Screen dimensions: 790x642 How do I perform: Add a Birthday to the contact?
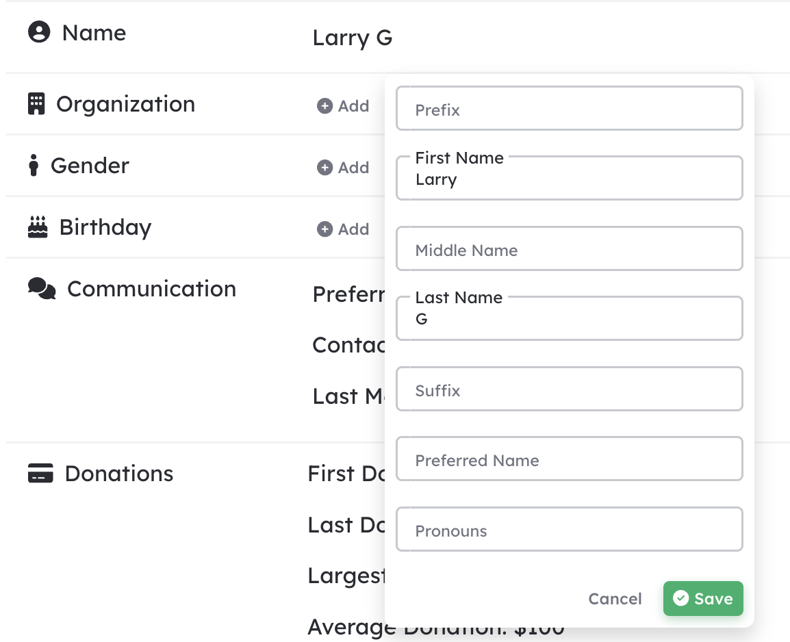pyautogui.click(x=343, y=229)
